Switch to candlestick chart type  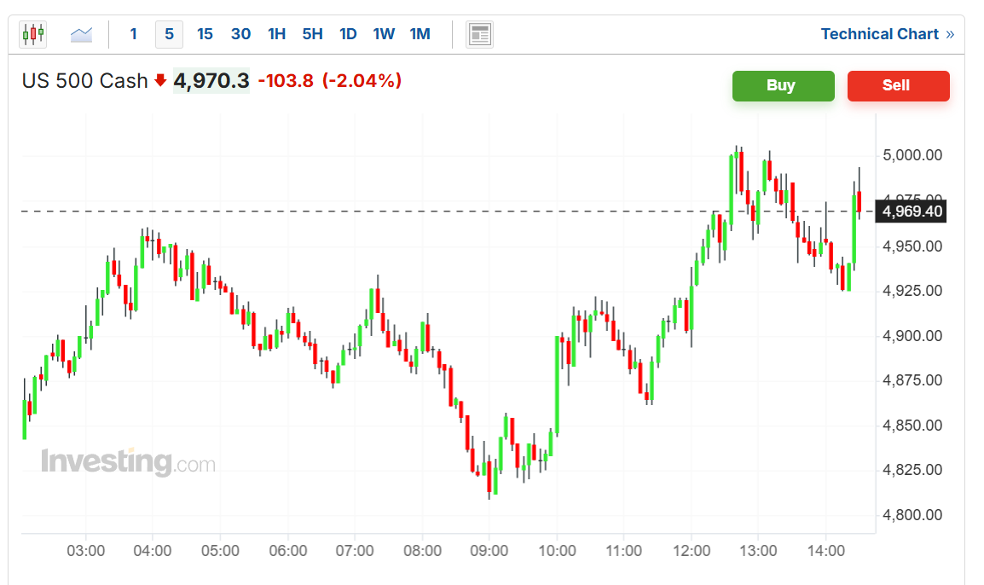[x=33, y=34]
